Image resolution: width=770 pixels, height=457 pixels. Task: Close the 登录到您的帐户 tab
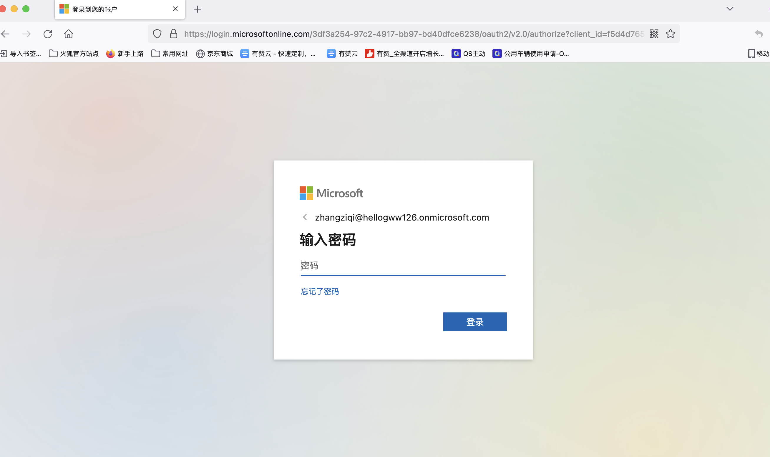[175, 9]
